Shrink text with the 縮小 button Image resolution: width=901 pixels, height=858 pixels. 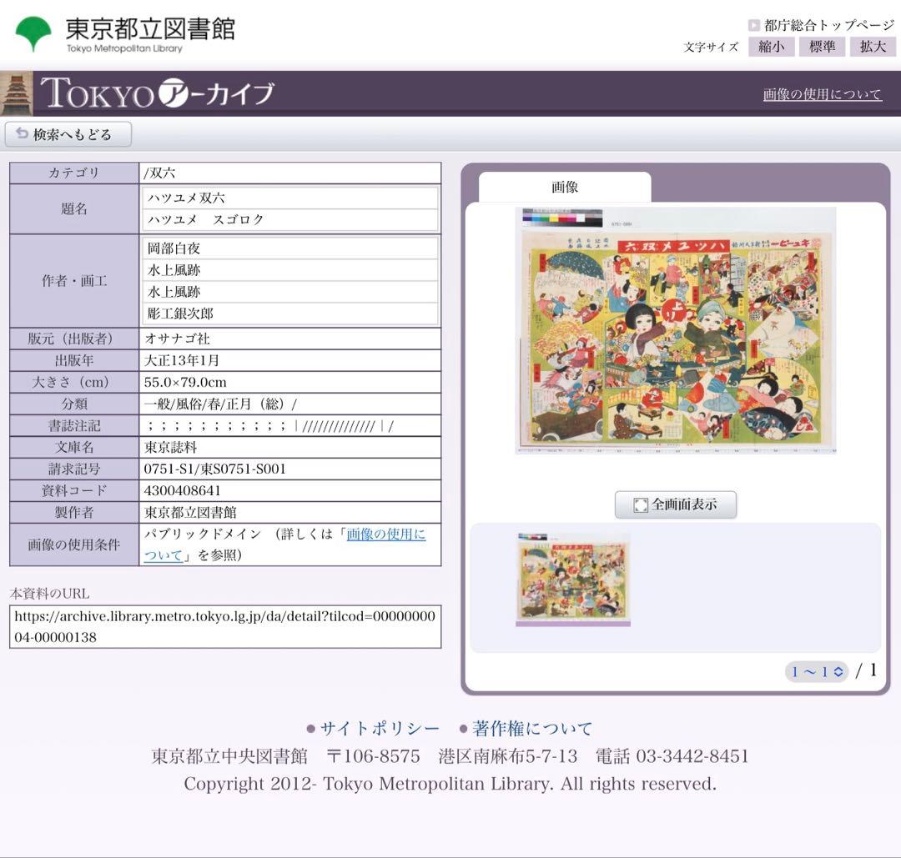(x=771, y=47)
